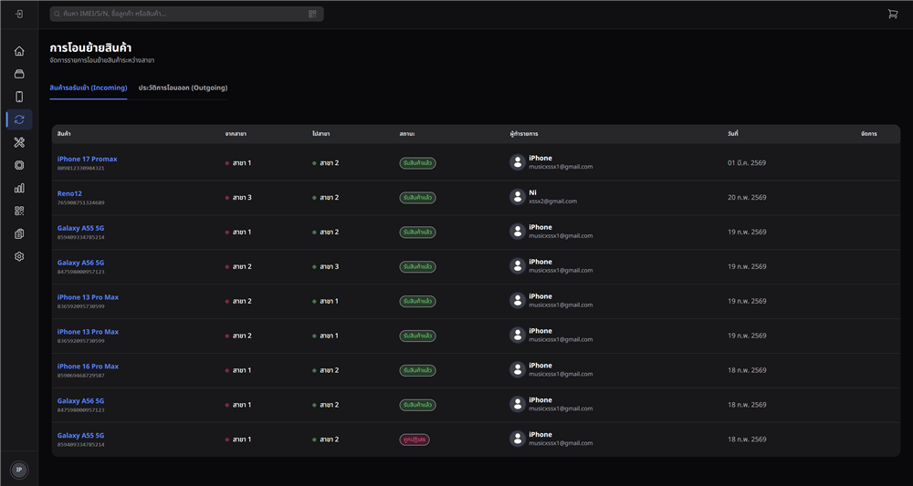913x486 pixels.
Task: Click the date 20 ก.พ. 2569
Action: tap(747, 197)
